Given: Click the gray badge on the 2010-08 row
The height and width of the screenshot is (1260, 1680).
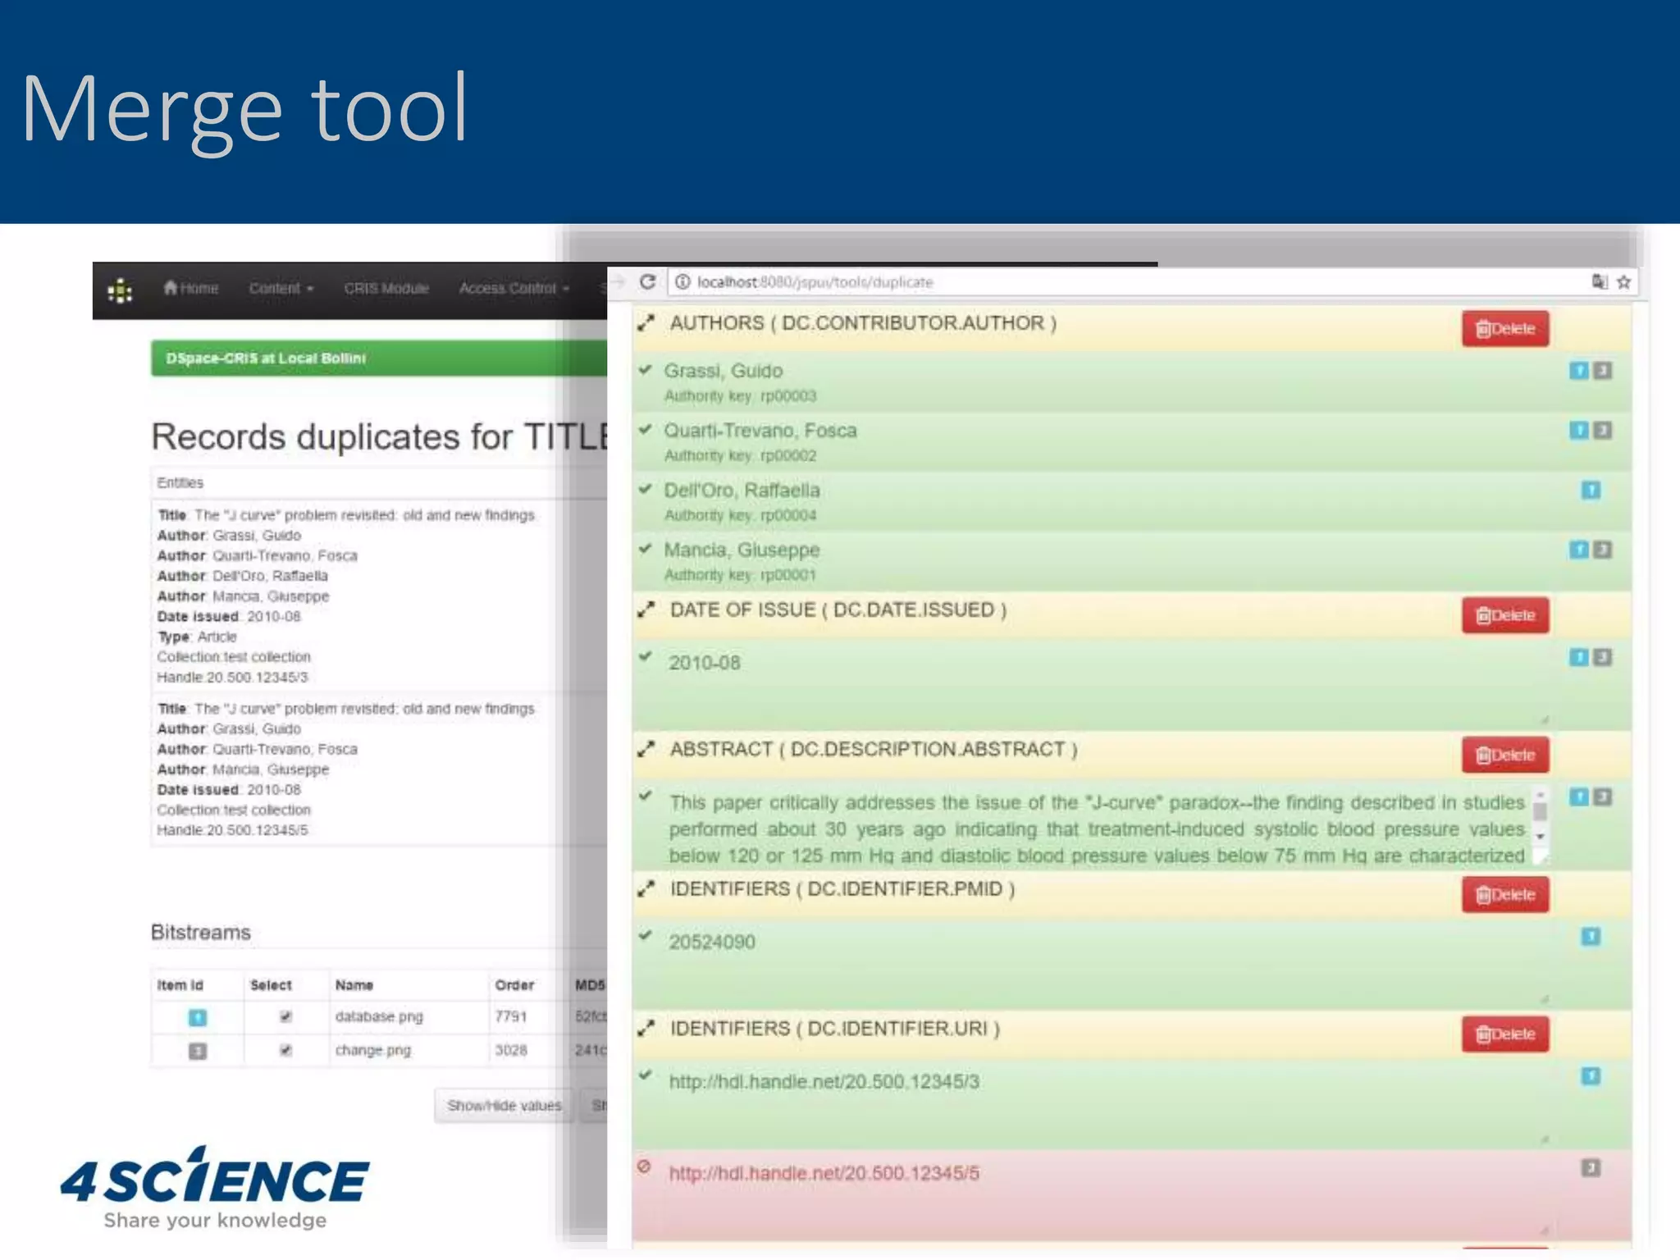Looking at the screenshot, I should click(x=1603, y=657).
